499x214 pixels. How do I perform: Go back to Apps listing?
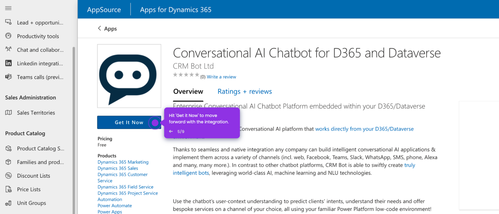click(110, 29)
